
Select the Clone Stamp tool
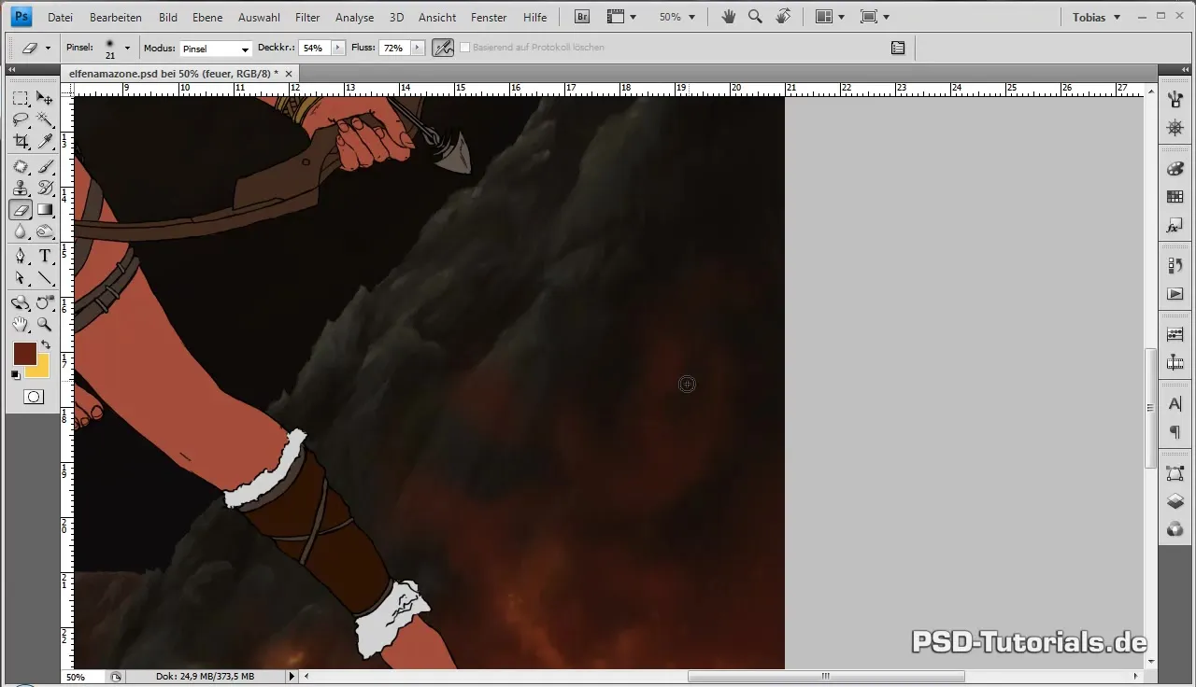(21, 188)
